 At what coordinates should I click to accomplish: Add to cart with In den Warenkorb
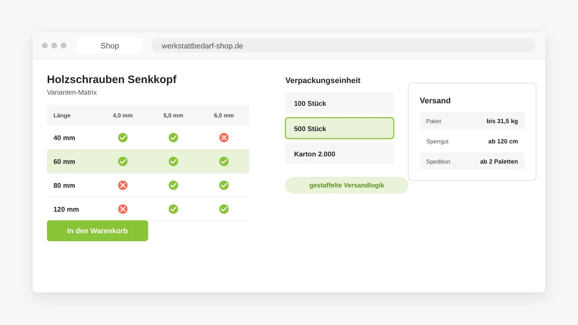click(98, 231)
